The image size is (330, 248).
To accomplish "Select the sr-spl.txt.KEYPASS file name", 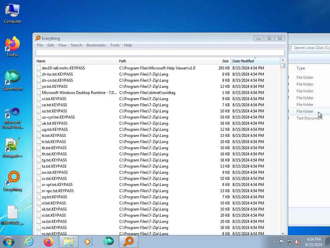I will [57, 184].
